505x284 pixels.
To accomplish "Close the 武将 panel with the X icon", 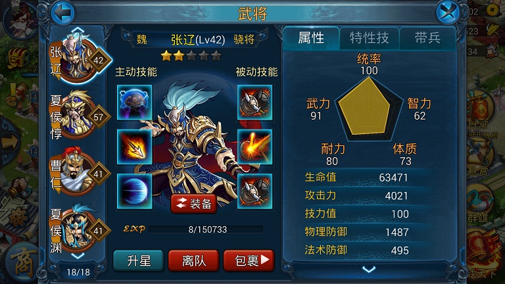I will pyautogui.click(x=448, y=12).
